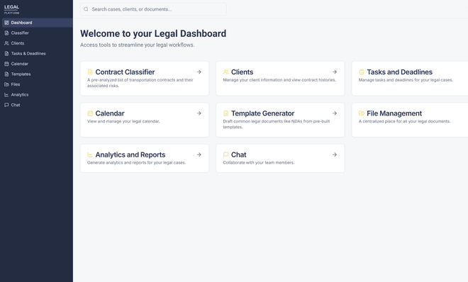This screenshot has width=468, height=282.
Task: Click the Contract Classifier card's yellow icon
Action: pyautogui.click(x=90, y=72)
